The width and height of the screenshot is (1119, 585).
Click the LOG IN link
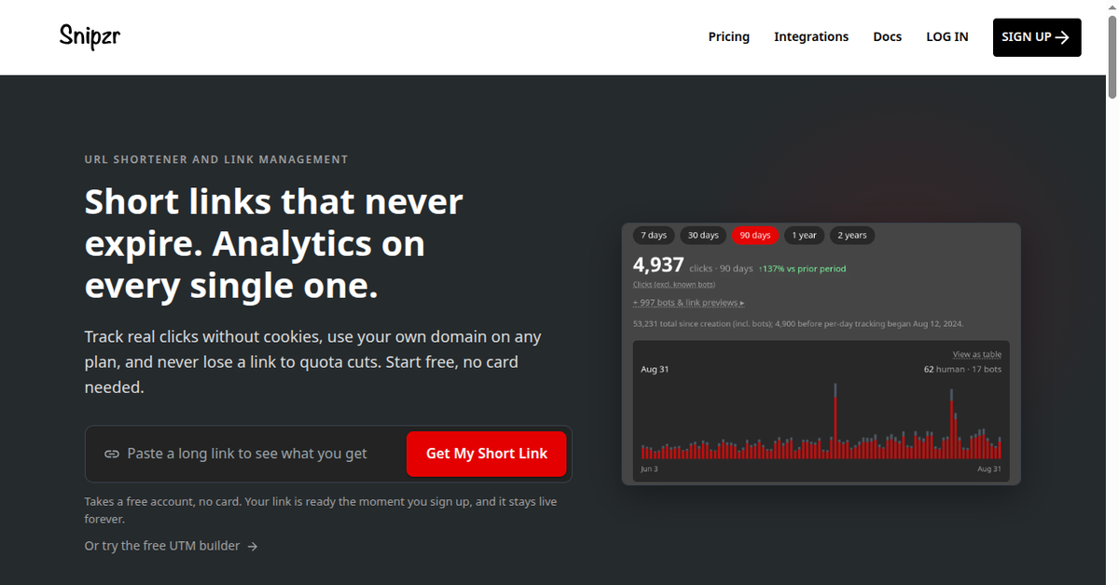[x=947, y=37]
